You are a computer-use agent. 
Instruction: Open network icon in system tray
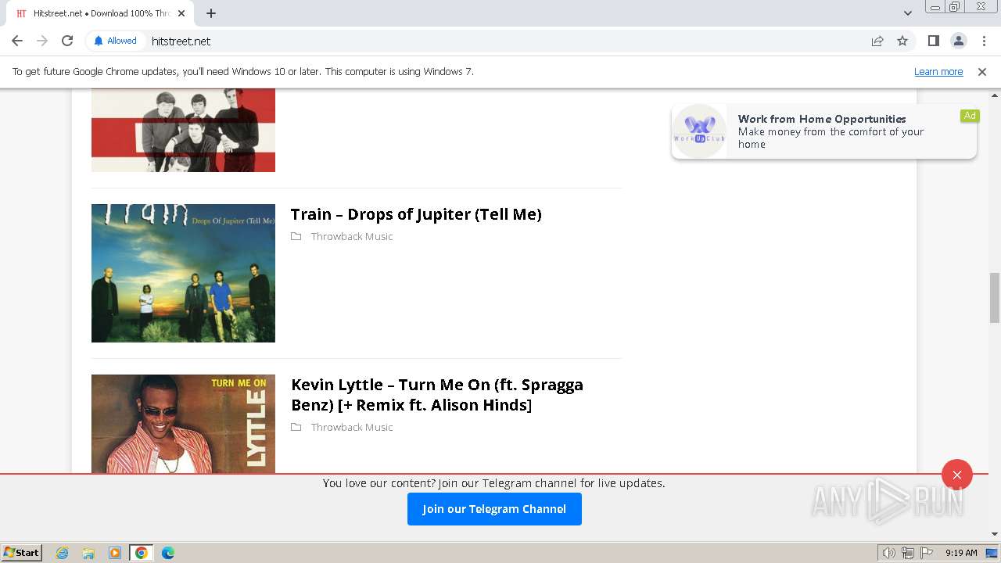click(908, 553)
